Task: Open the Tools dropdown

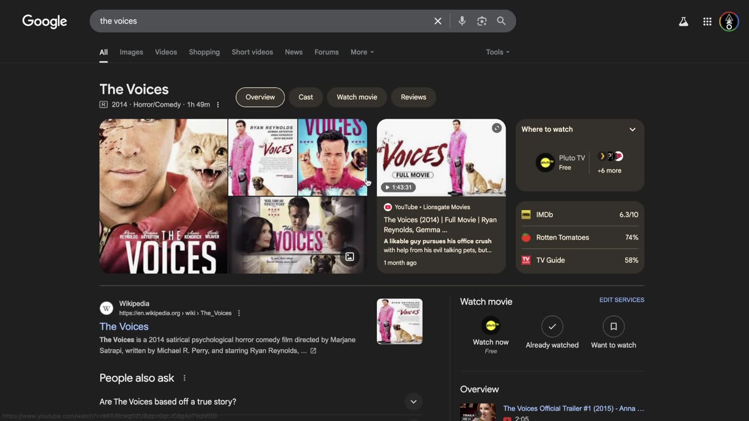Action: click(497, 52)
